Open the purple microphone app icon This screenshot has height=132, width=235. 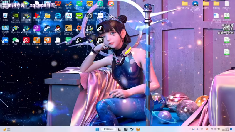point(37,28)
